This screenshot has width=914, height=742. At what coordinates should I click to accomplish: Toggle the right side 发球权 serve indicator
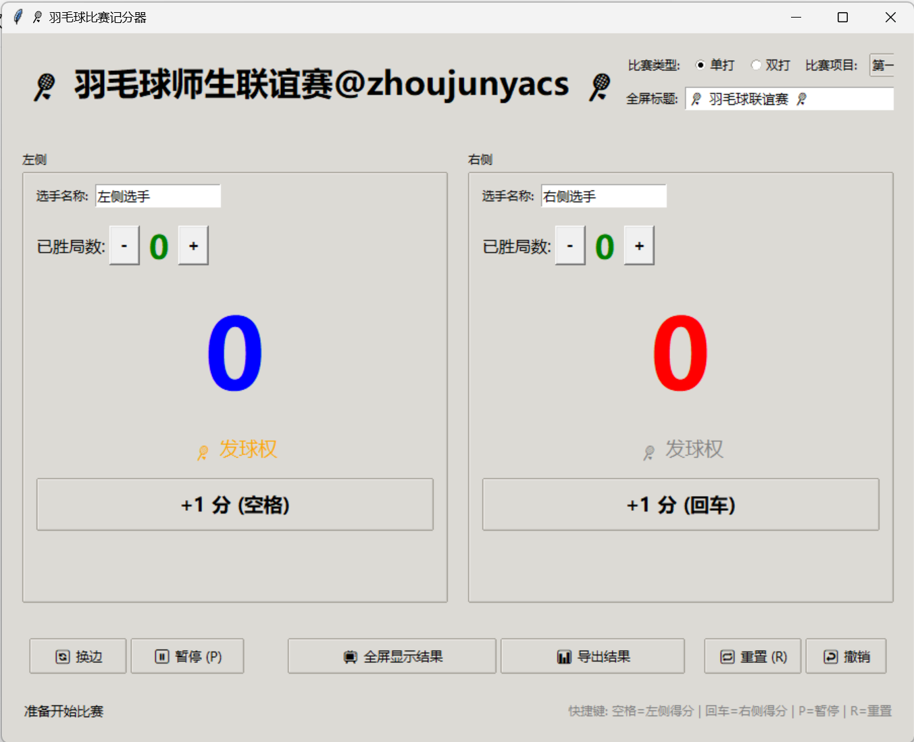[682, 449]
